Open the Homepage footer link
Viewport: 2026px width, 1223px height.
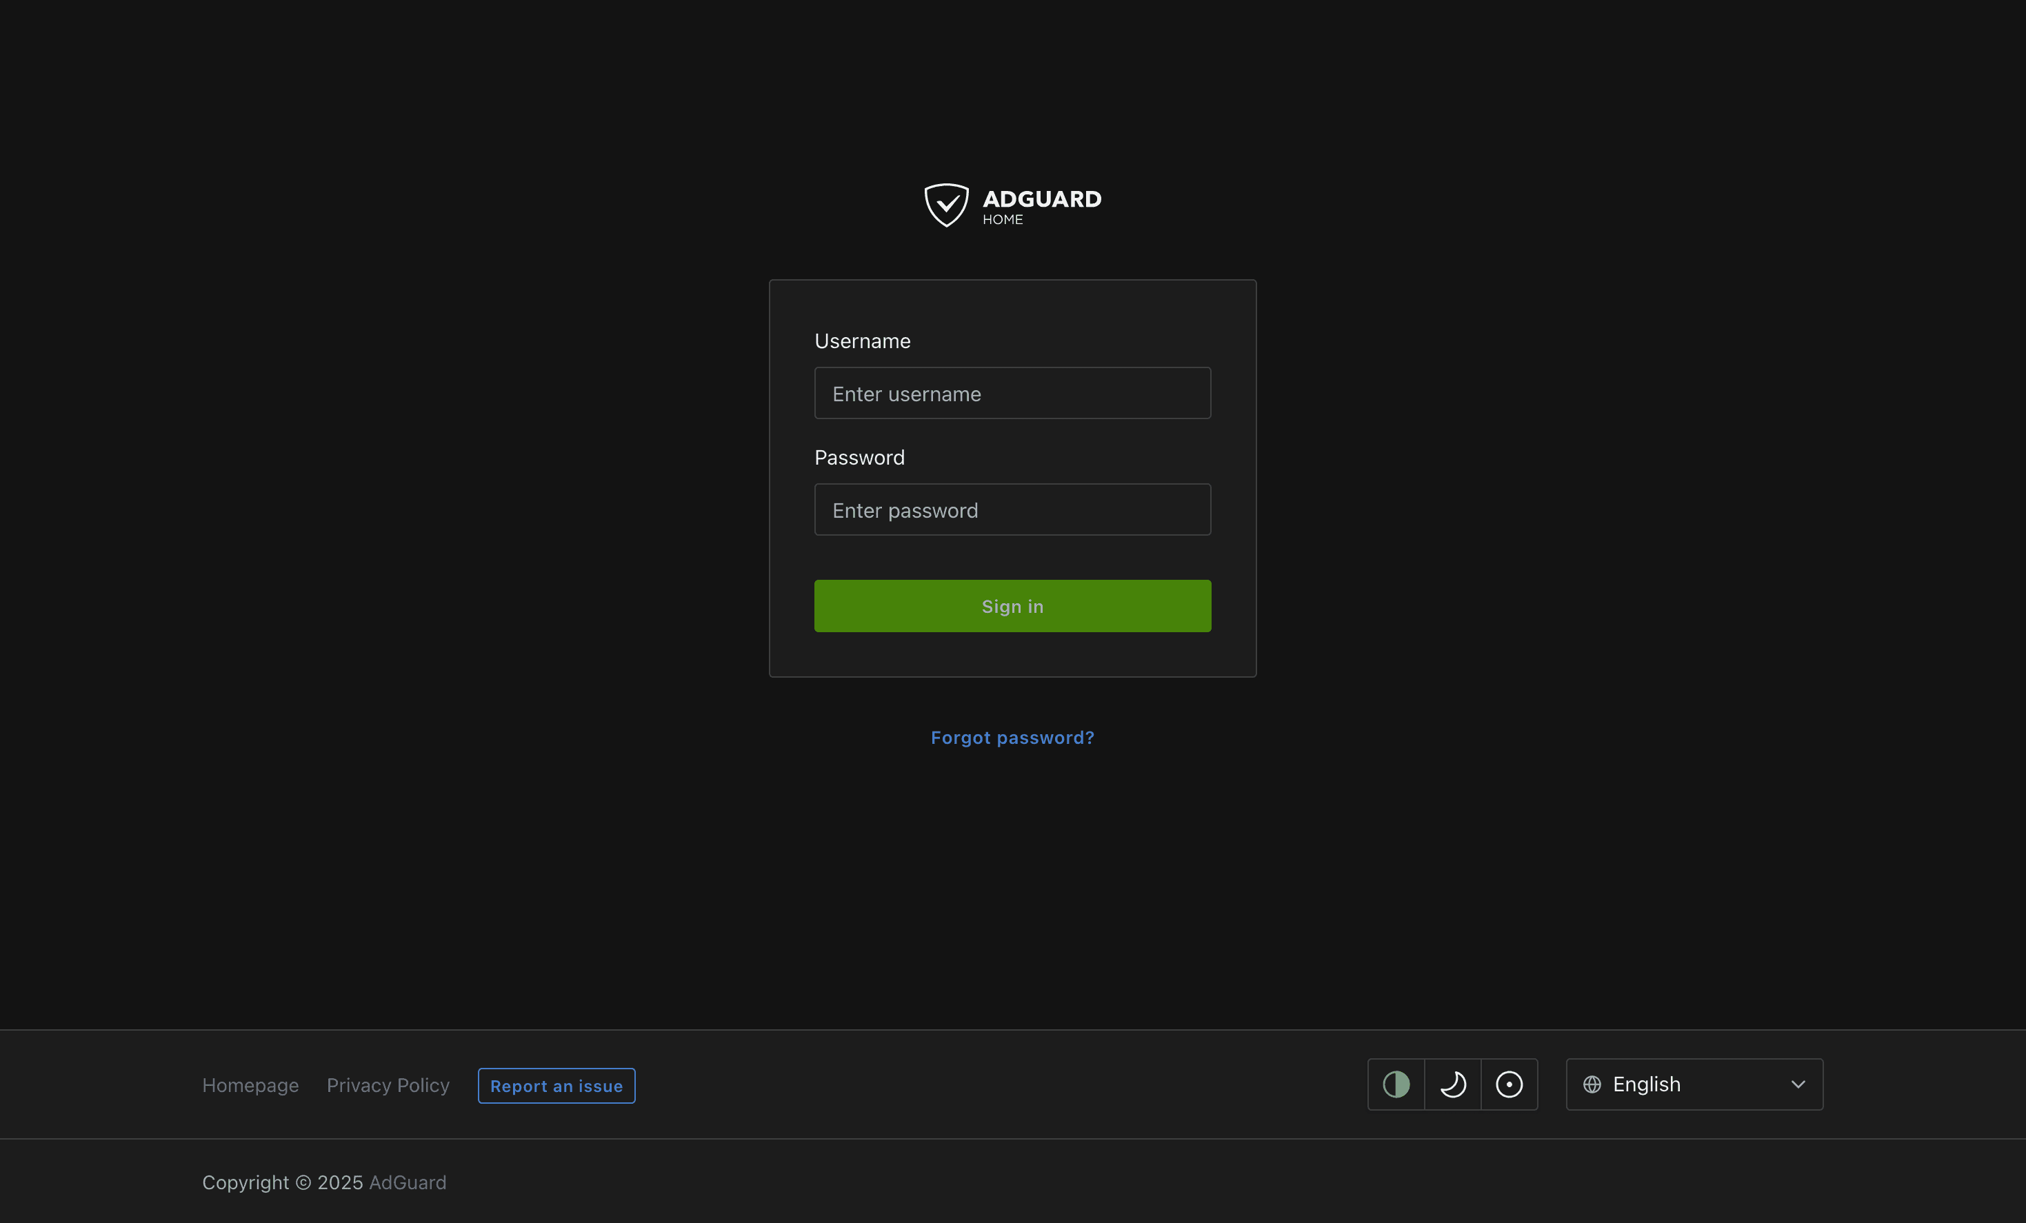(x=250, y=1085)
